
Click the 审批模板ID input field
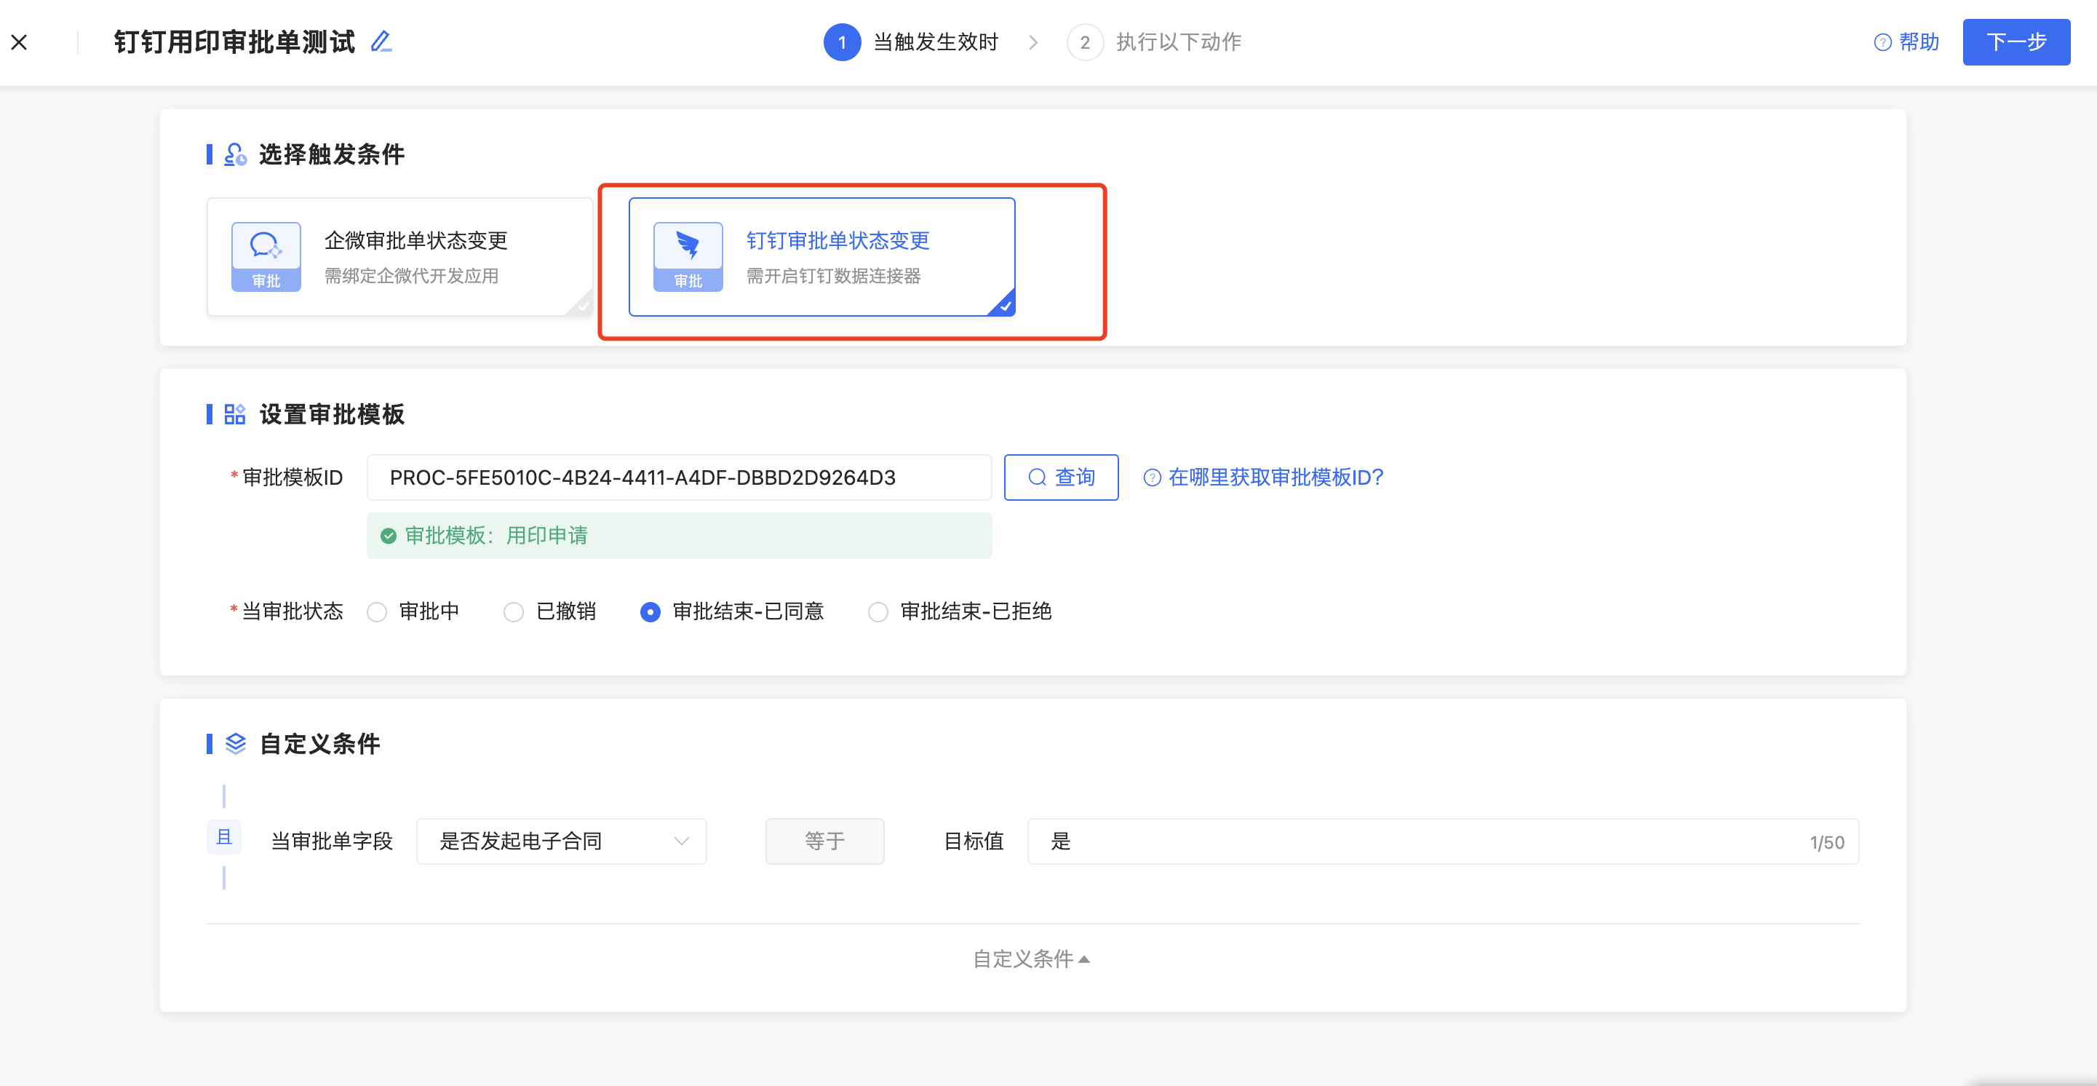pyautogui.click(x=679, y=478)
